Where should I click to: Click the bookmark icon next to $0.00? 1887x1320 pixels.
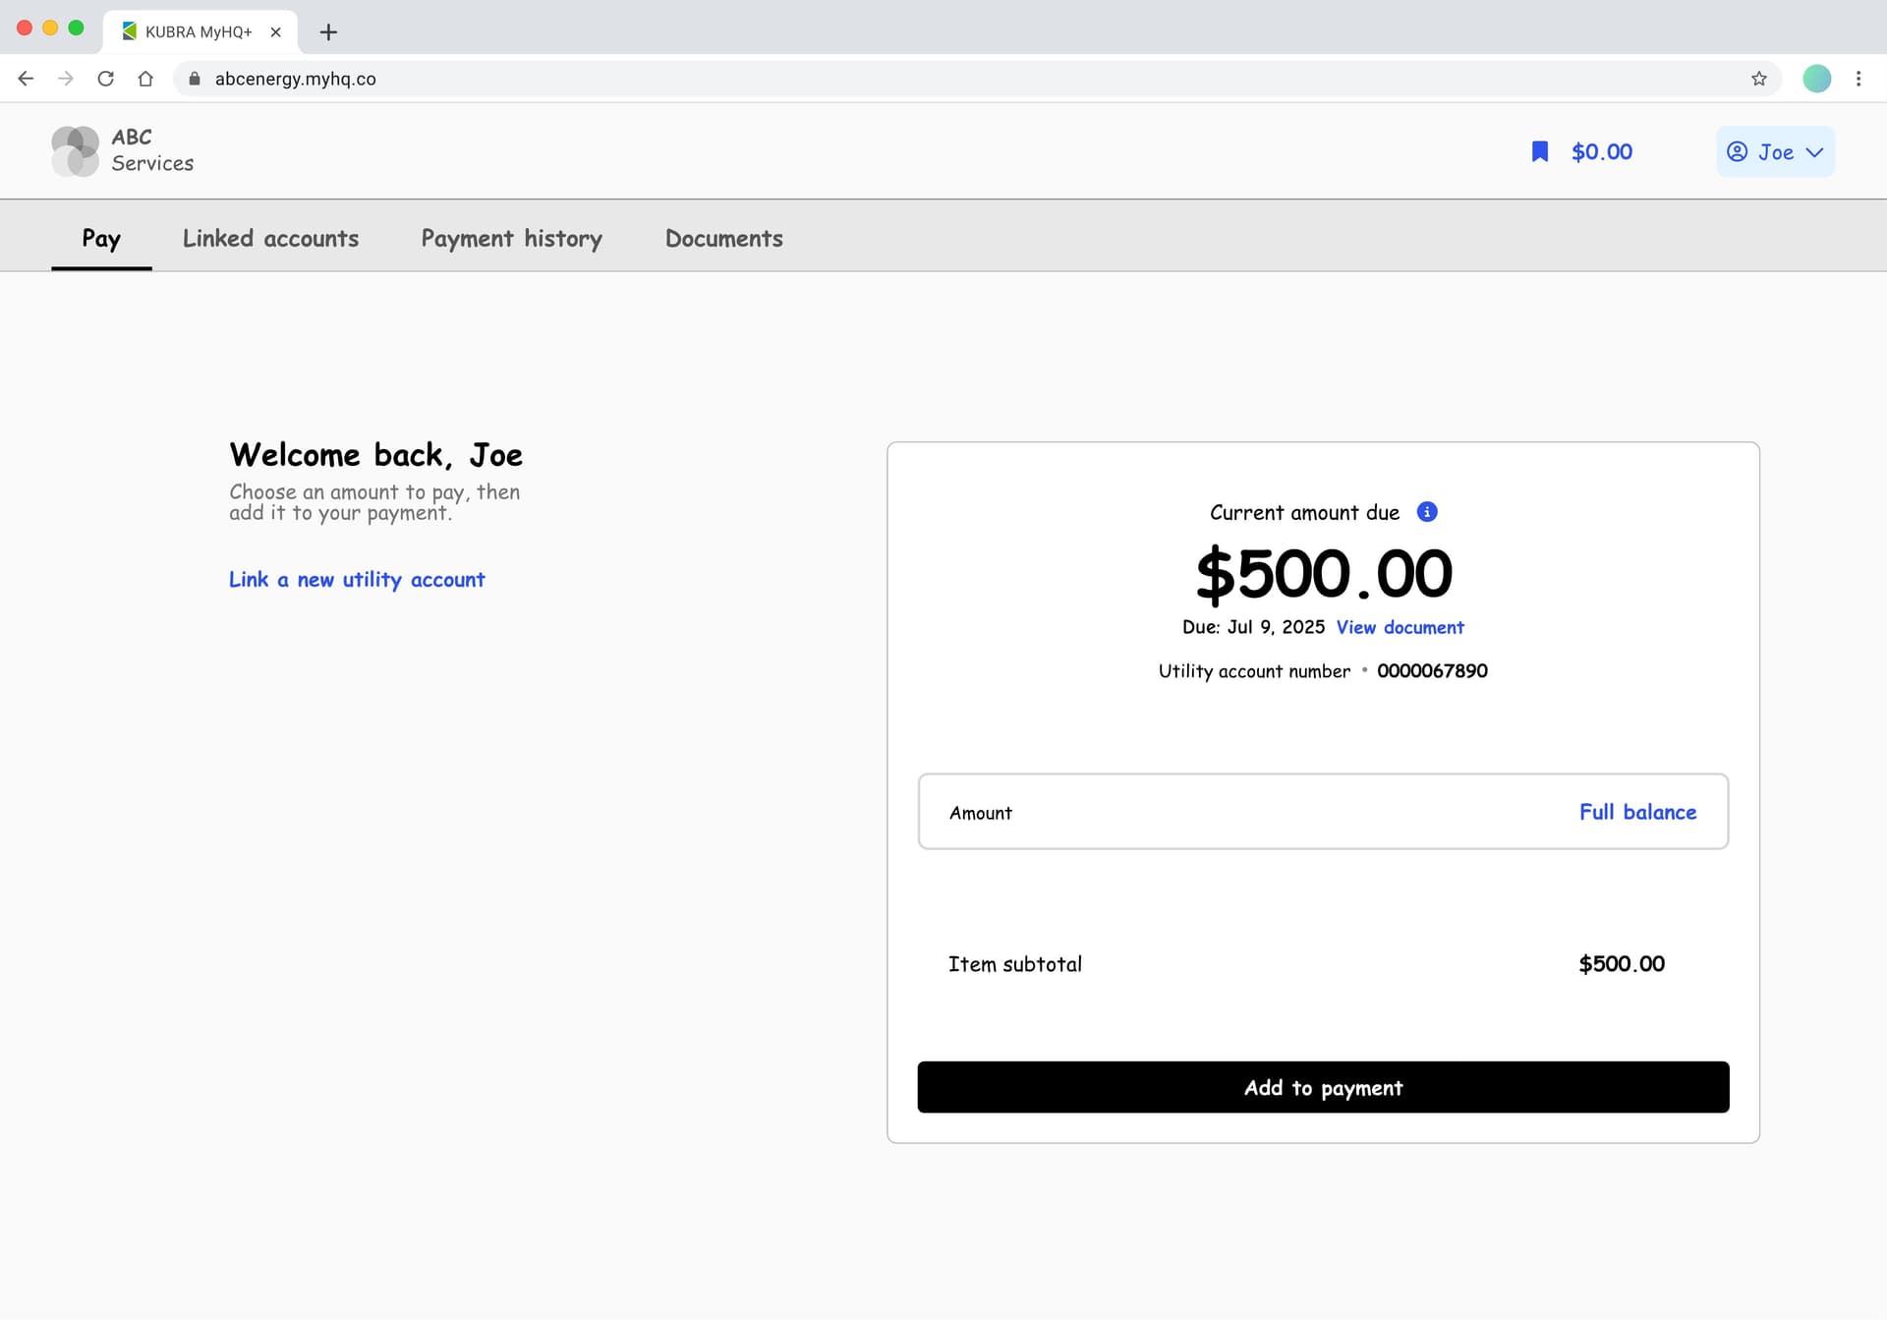click(1540, 150)
